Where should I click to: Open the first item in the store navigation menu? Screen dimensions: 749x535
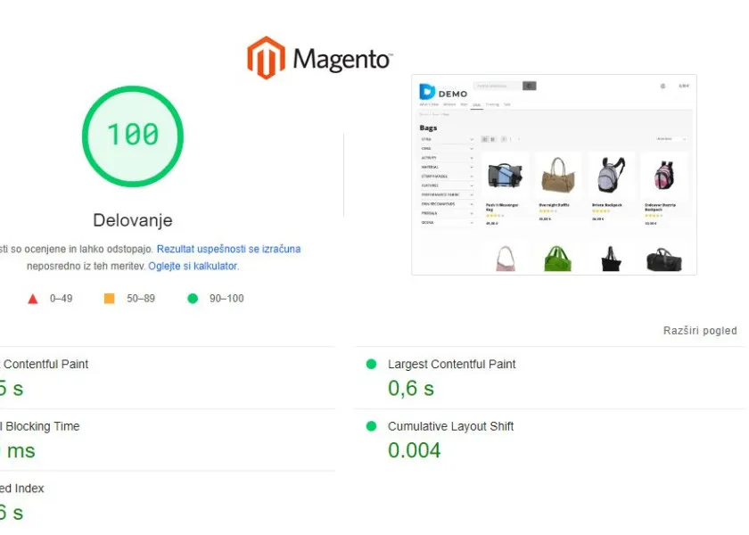[430, 104]
